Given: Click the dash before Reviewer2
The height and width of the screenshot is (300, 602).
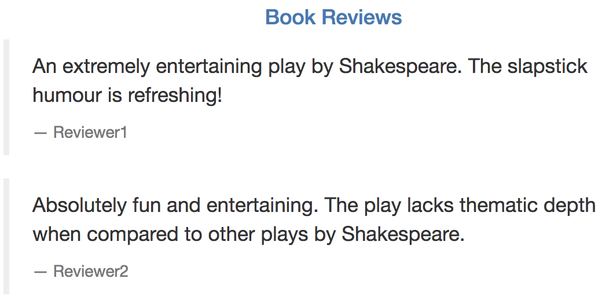Looking at the screenshot, I should pos(41,272).
